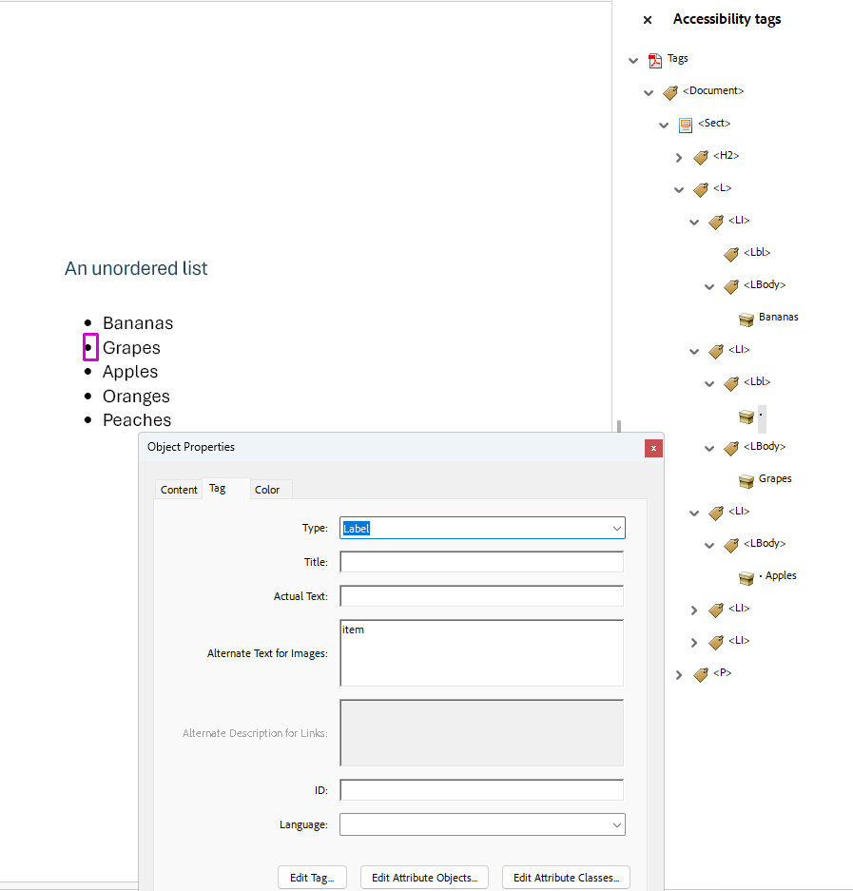
Task: Click the first <LI> tag icon
Action: point(715,221)
